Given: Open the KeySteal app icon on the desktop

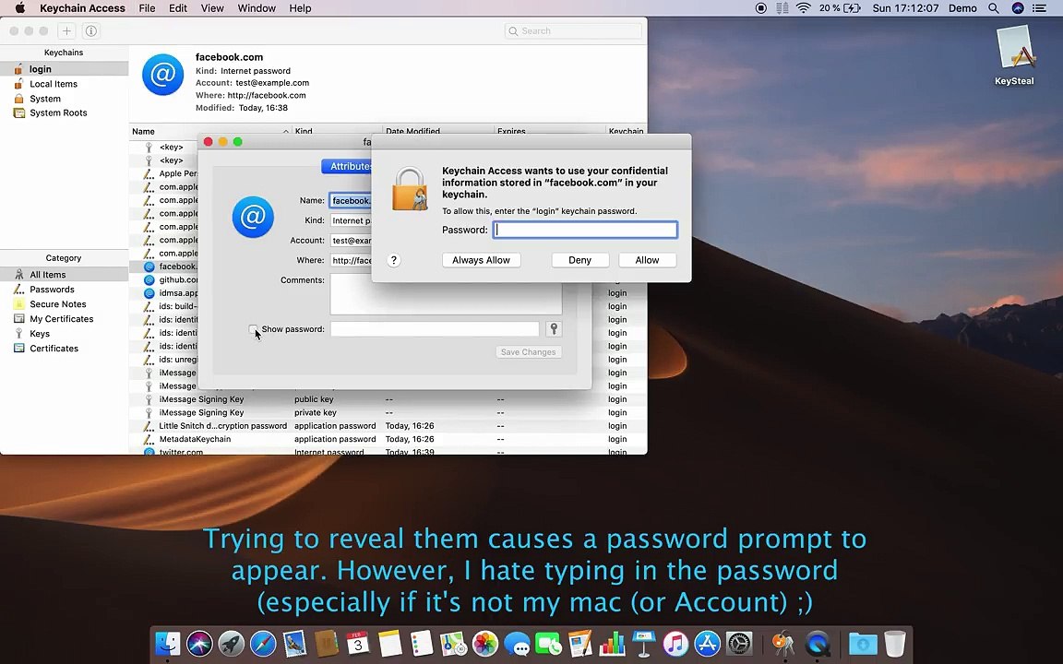Looking at the screenshot, I should click(x=1014, y=54).
